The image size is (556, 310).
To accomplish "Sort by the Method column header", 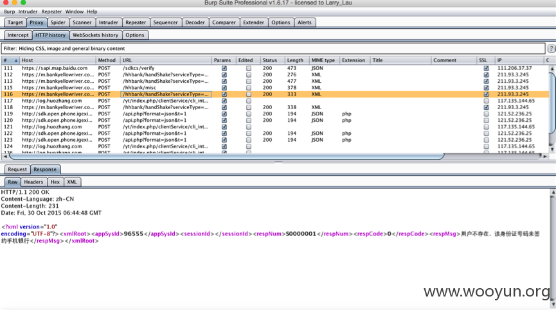I will (x=107, y=60).
